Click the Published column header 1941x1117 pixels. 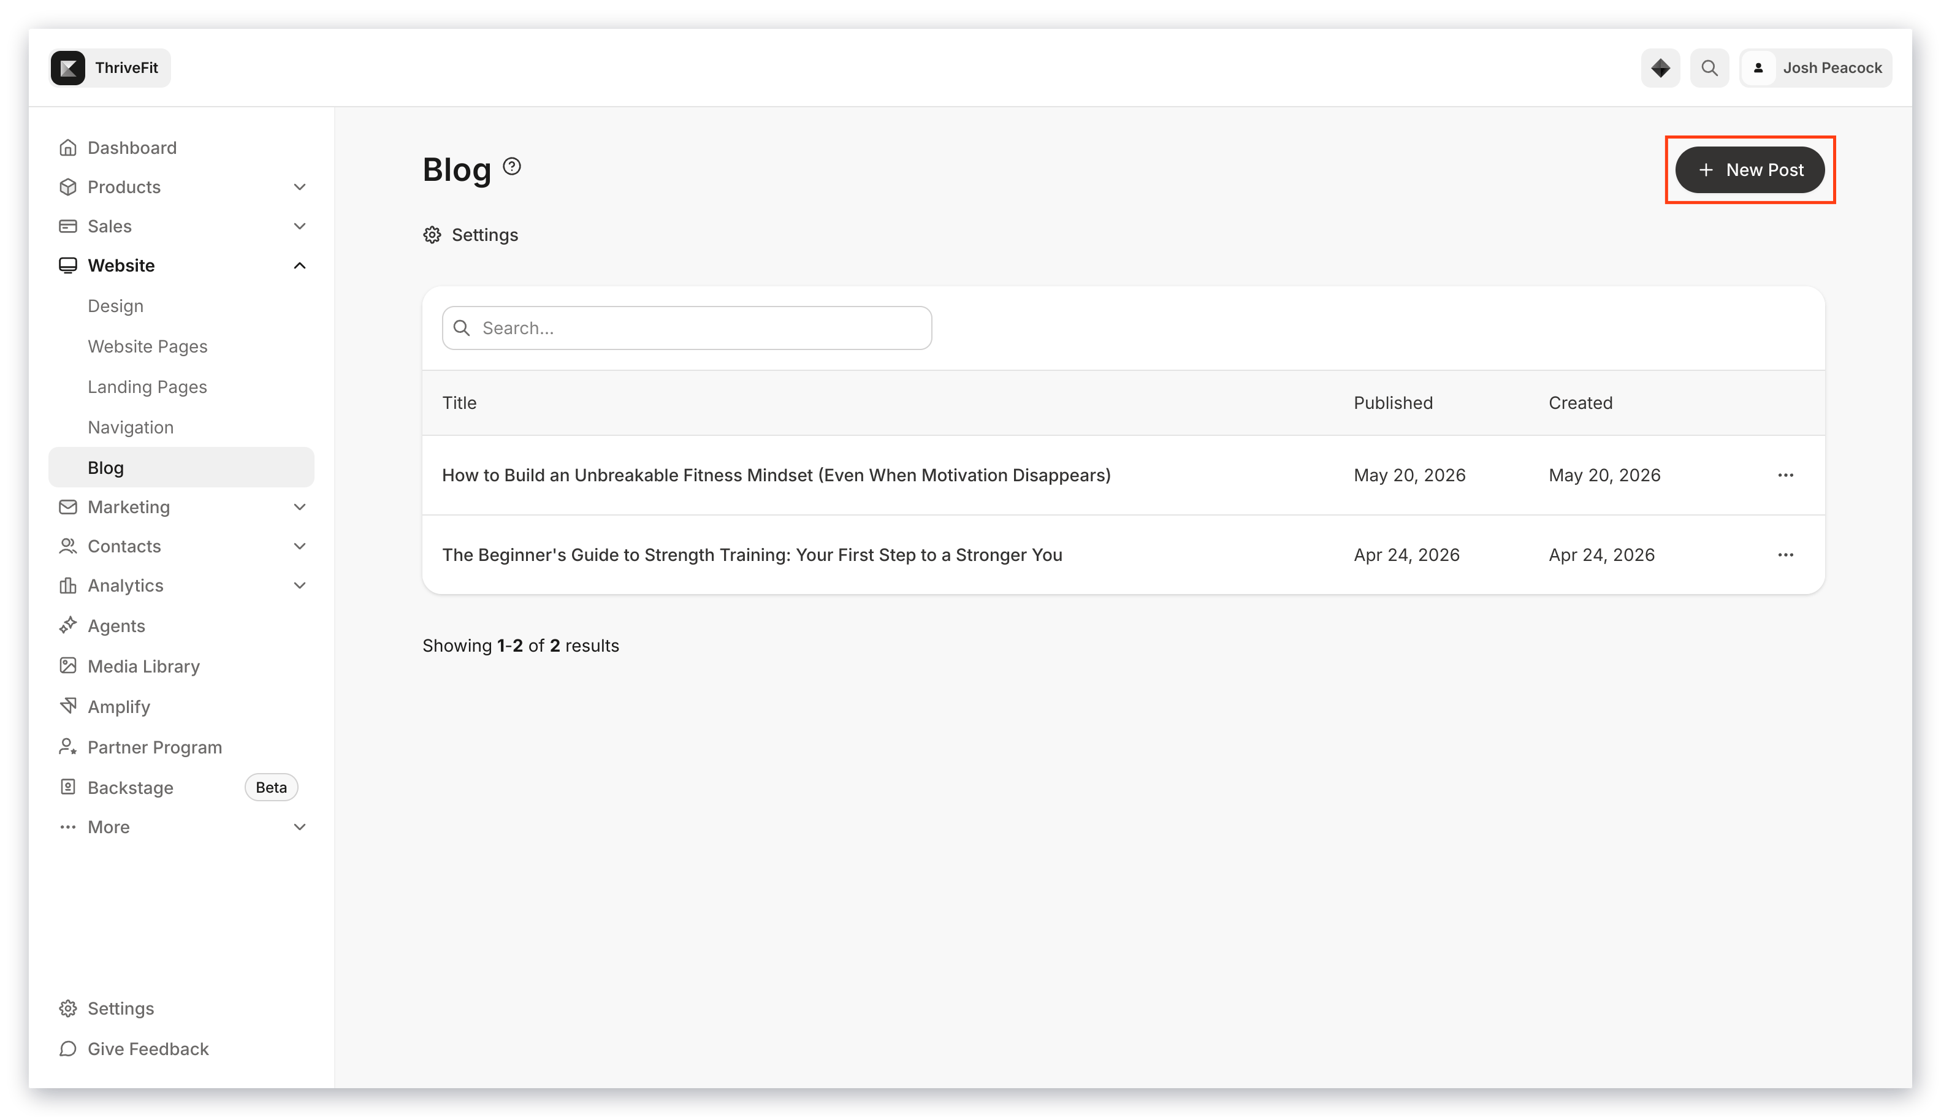coord(1392,403)
